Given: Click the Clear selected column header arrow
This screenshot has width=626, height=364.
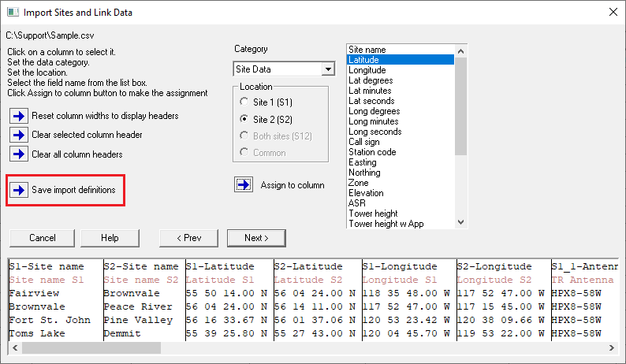Looking at the screenshot, I should [x=18, y=135].
